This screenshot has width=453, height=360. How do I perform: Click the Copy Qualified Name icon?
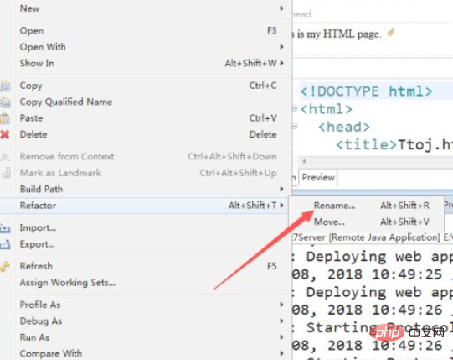pyautogui.click(x=5, y=102)
